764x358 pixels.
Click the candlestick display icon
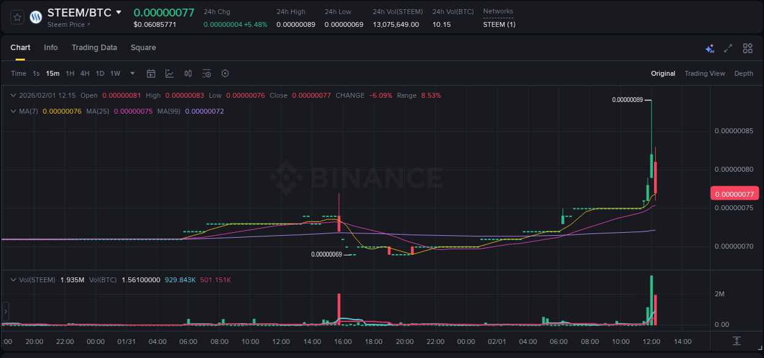pyautogui.click(x=188, y=73)
